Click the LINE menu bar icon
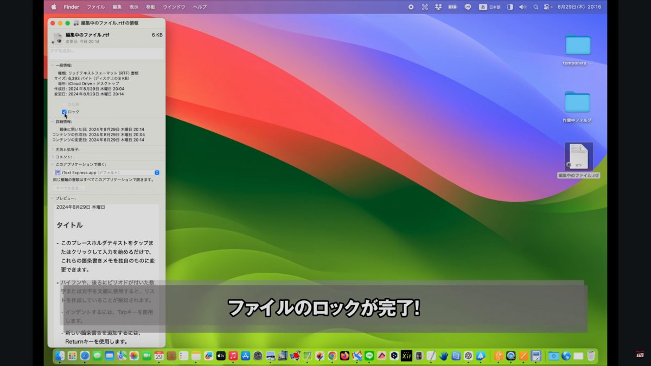 pos(468,7)
